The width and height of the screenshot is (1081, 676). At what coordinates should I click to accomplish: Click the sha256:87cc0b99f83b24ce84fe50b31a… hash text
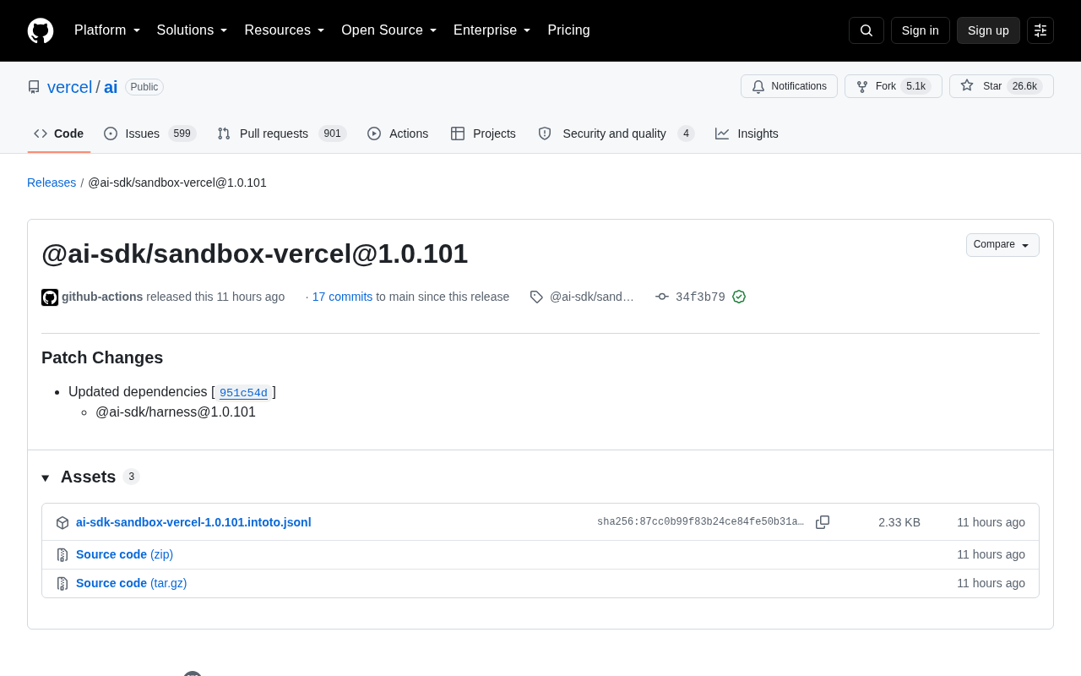point(700,522)
